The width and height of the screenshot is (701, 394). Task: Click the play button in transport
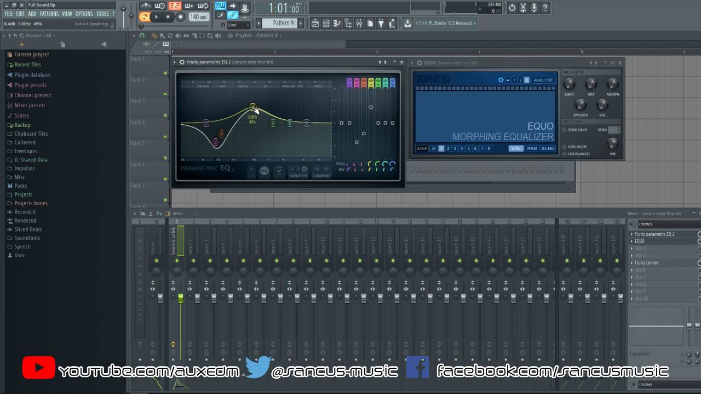point(157,17)
